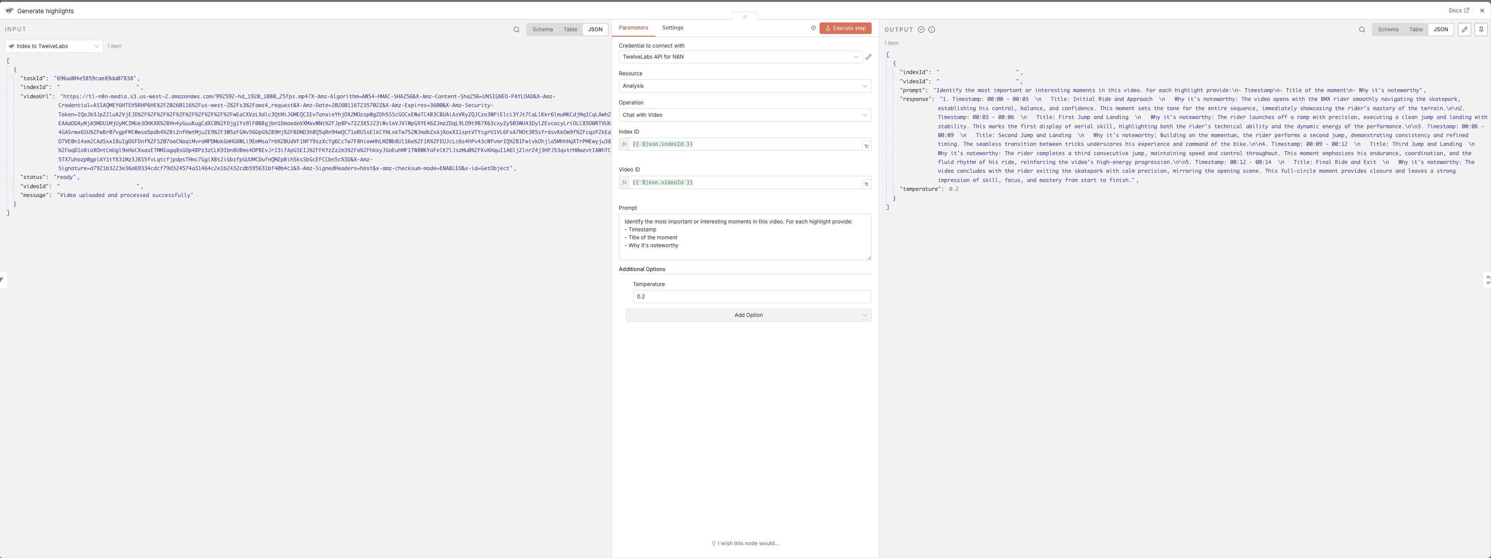Click the search icon in the INPUT panel

point(516,30)
